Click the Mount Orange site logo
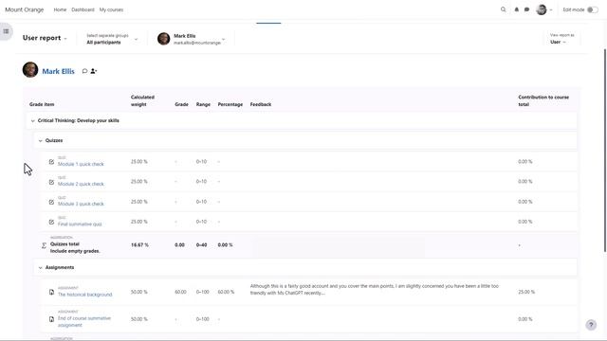The image size is (607, 341). pos(25,9)
